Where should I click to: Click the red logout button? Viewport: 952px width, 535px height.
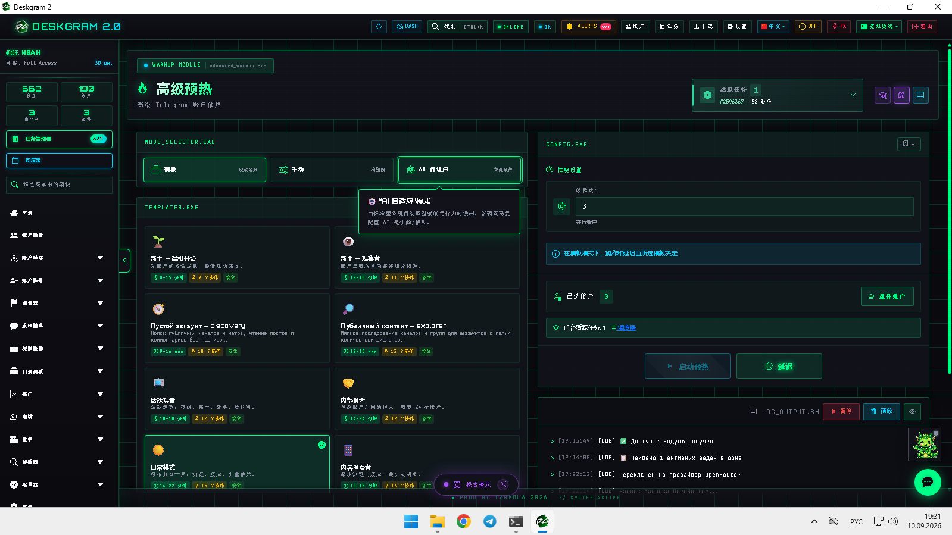click(922, 26)
